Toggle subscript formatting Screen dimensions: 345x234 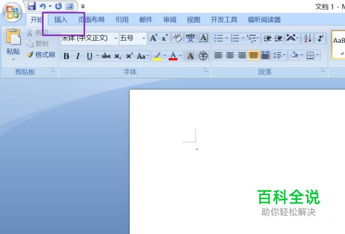118,56
